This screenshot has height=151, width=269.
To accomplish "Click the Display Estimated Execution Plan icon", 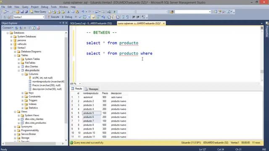I will pyautogui.click(x=84, y=17).
